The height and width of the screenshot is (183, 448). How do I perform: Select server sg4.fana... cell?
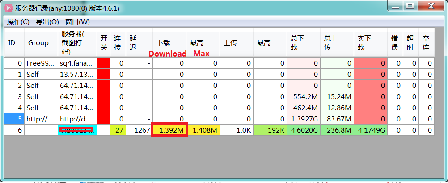pos(77,63)
